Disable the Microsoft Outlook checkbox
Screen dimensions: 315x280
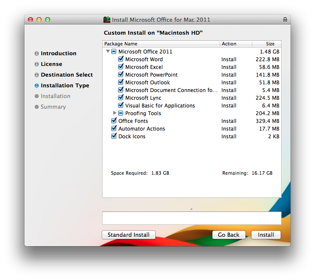pyautogui.click(x=121, y=82)
